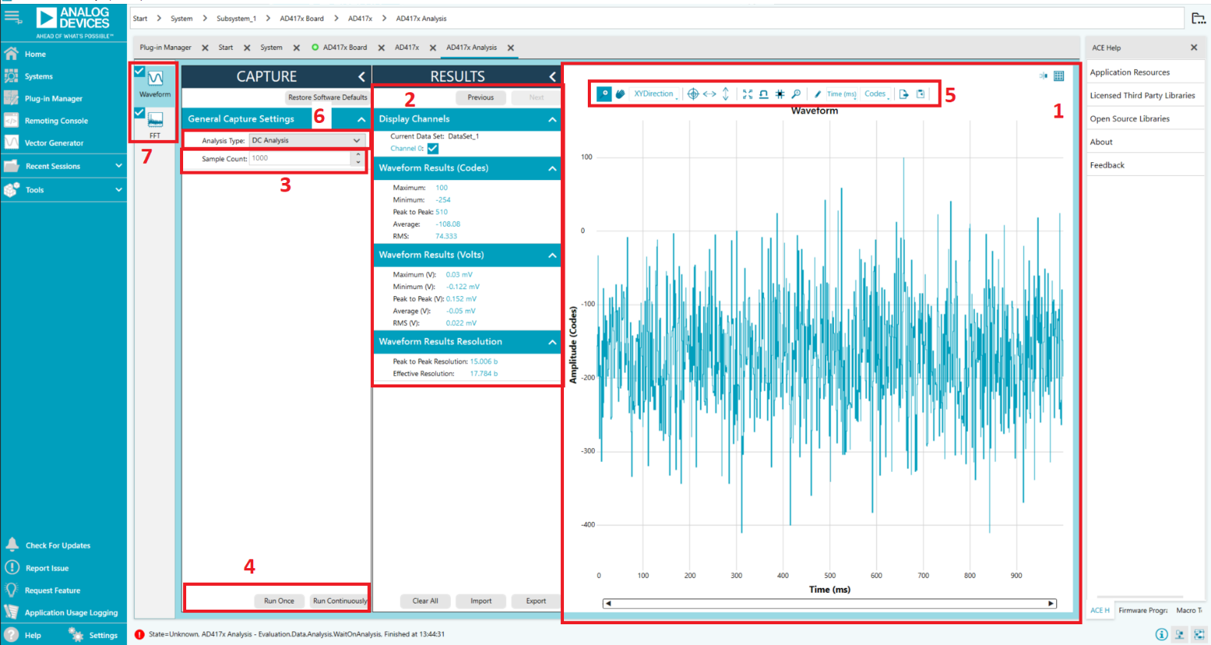1211x645 pixels.
Task: Click Subsystem_1 in the breadcrumb
Action: pyautogui.click(x=236, y=18)
